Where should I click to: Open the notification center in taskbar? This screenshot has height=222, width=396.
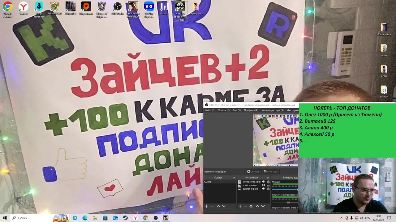[x=389, y=218]
